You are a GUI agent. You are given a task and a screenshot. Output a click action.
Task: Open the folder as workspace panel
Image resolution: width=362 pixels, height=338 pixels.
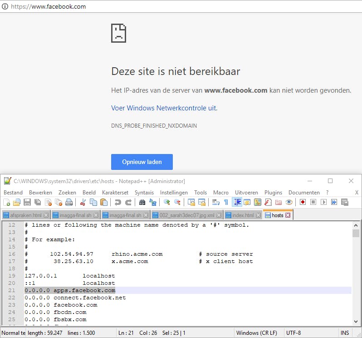pyautogui.click(x=279, y=202)
